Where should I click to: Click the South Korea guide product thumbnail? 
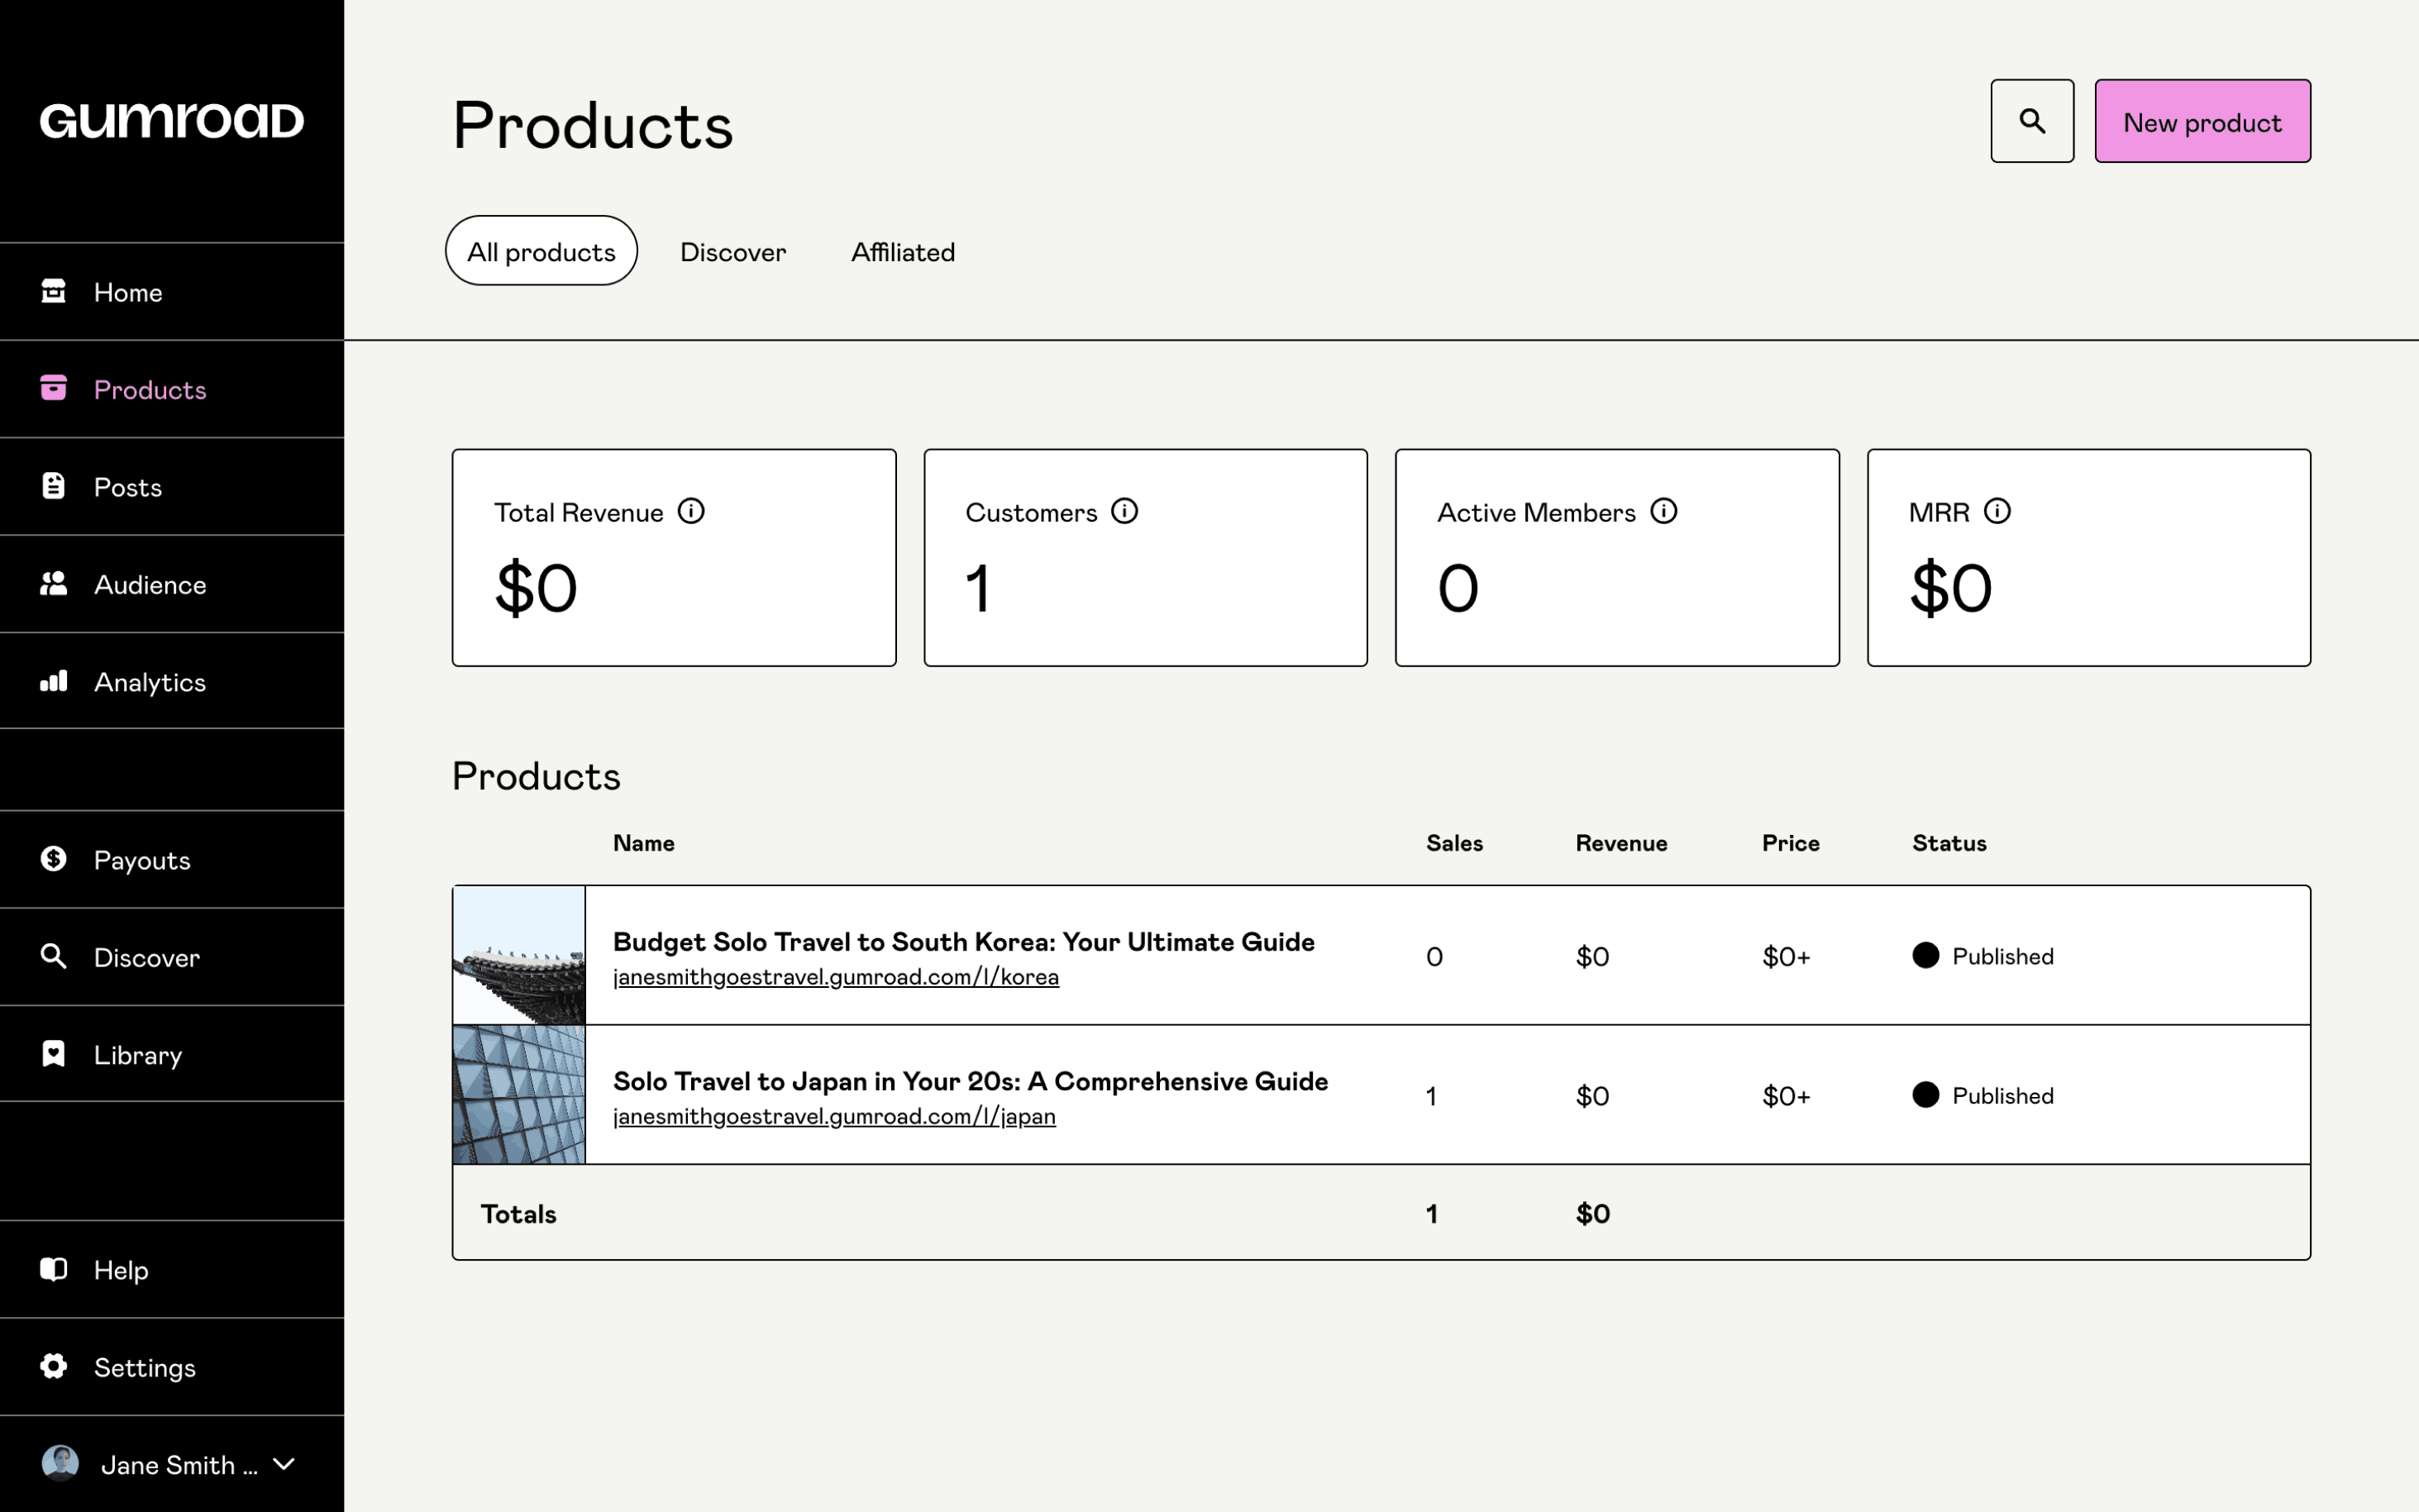(518, 955)
